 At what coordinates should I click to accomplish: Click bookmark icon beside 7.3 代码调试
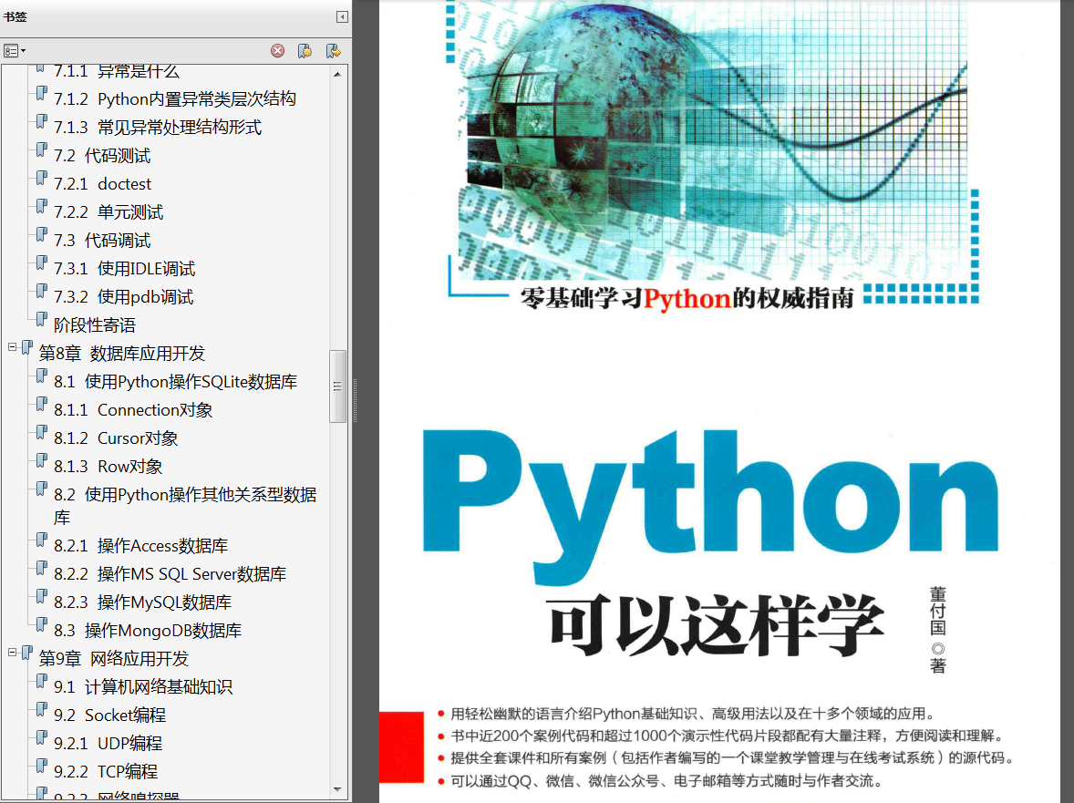click(42, 234)
